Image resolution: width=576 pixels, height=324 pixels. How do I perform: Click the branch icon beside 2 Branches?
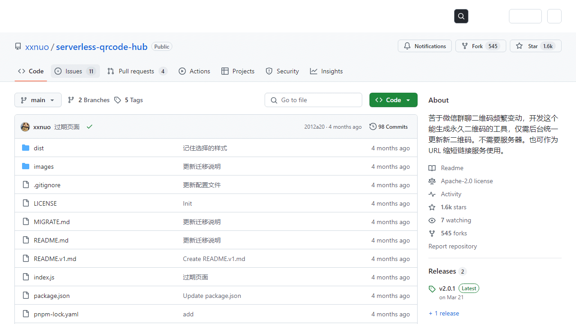pos(71,100)
